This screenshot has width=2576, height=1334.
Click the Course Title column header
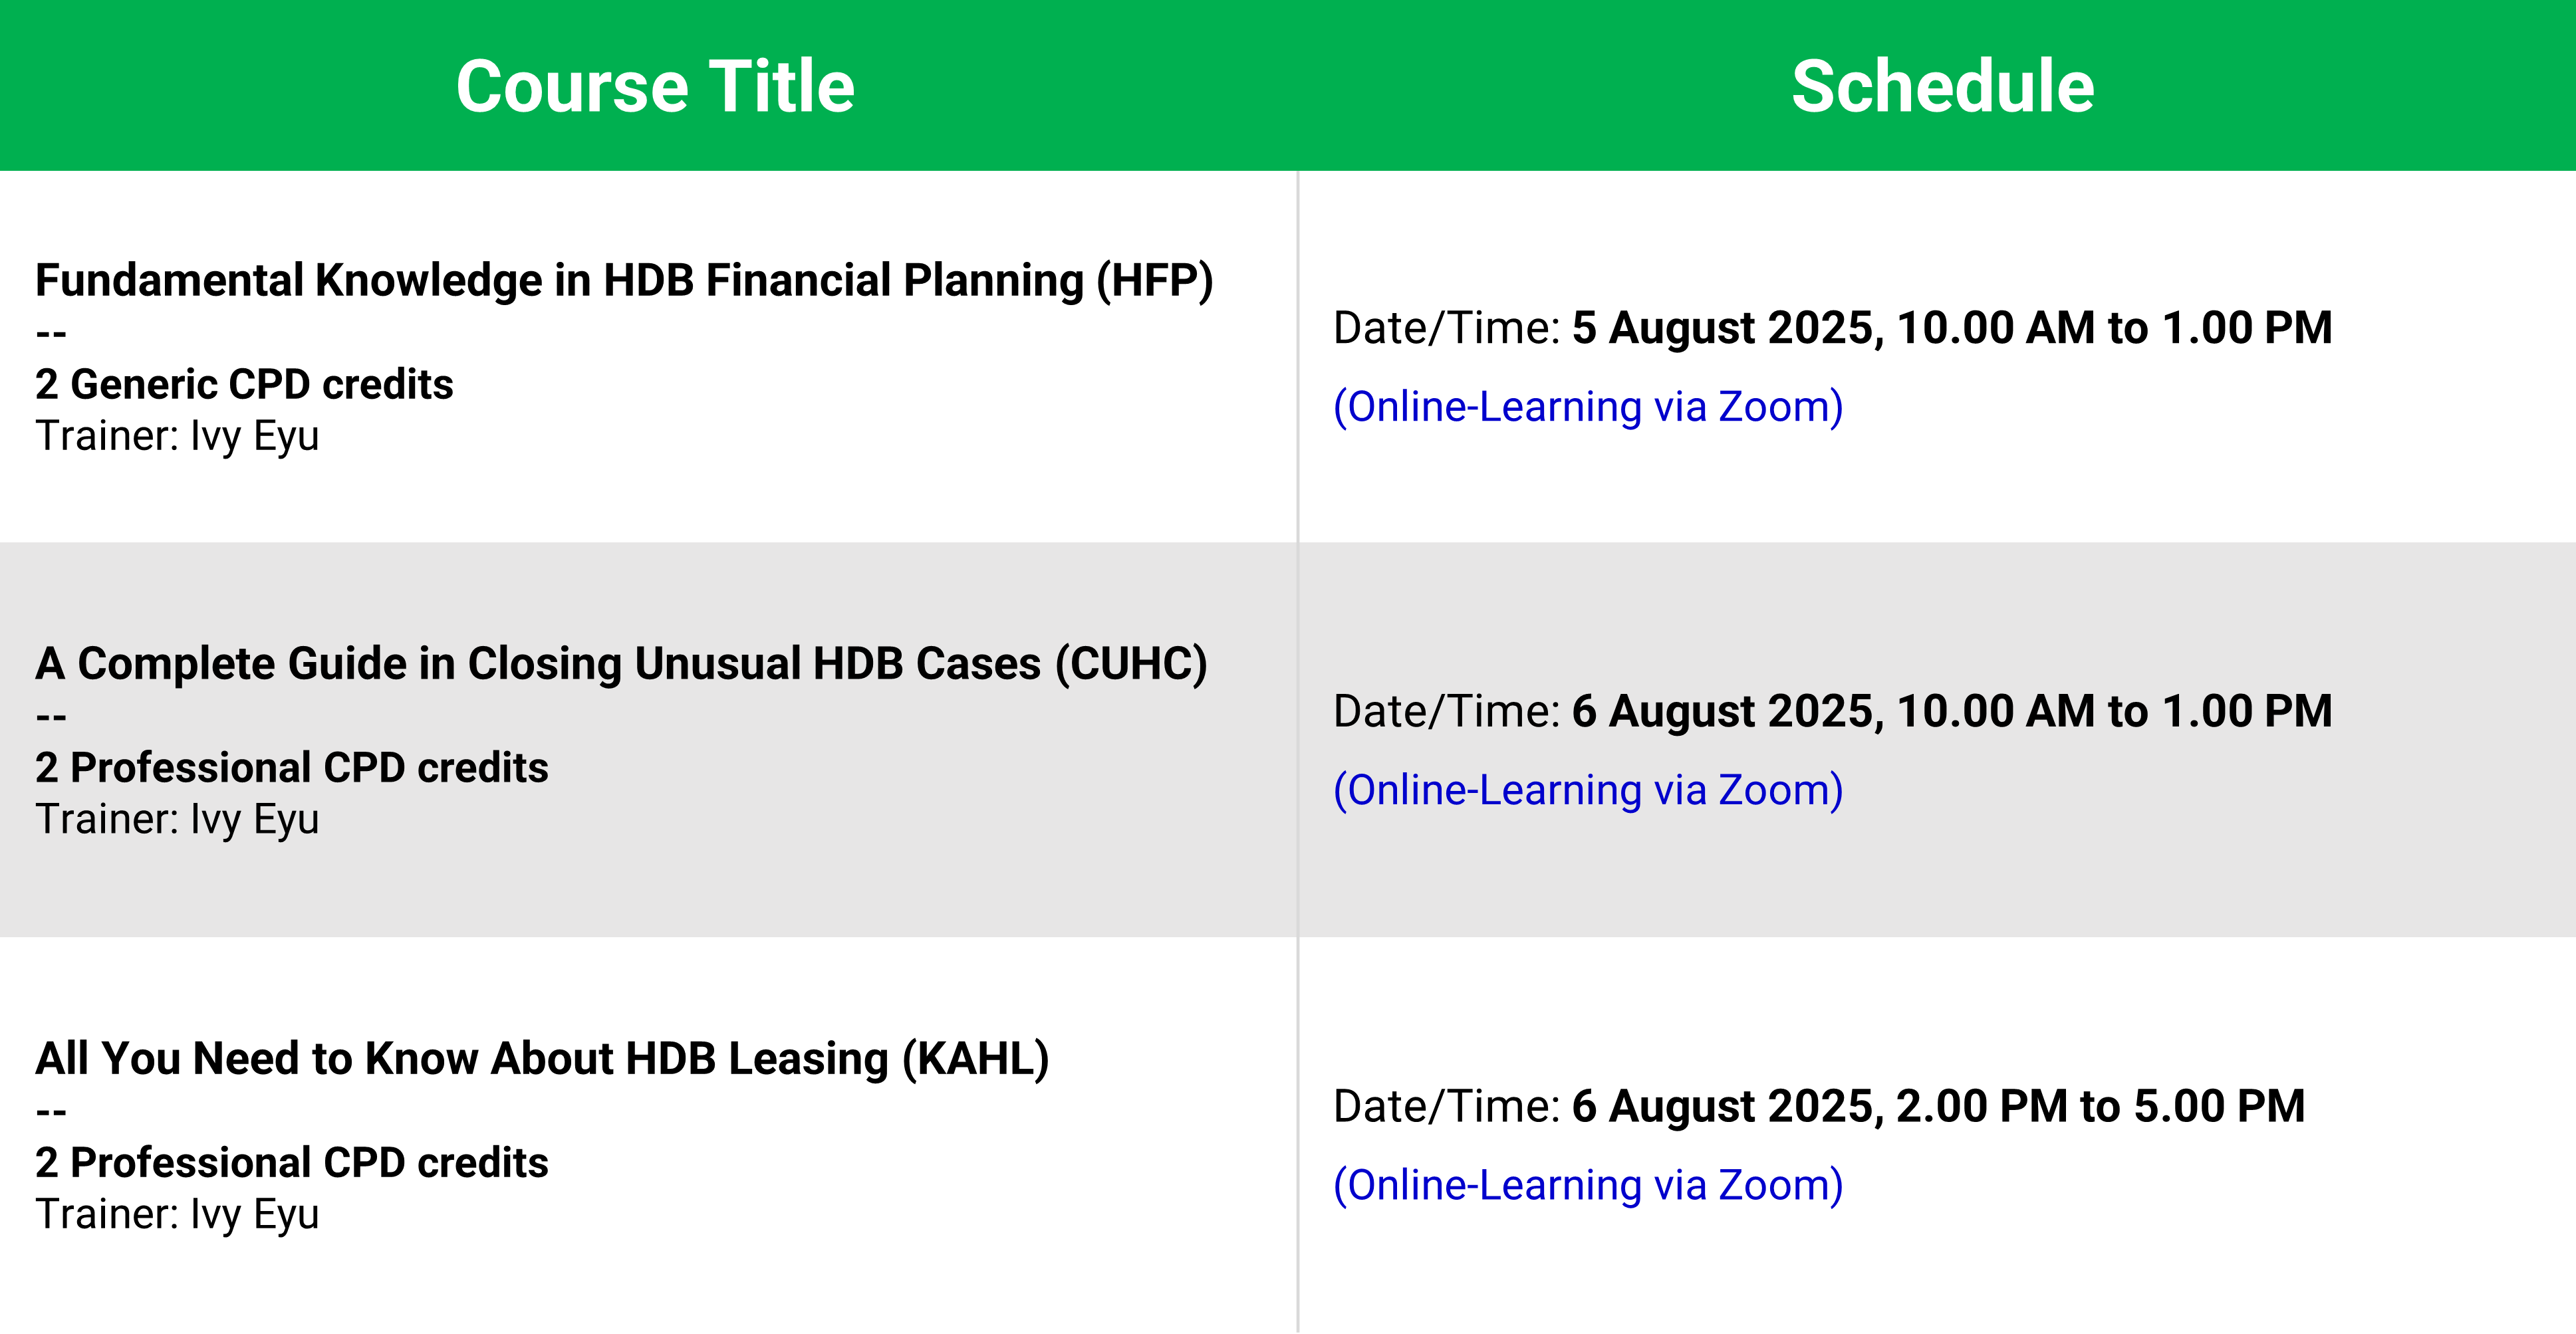tap(655, 87)
